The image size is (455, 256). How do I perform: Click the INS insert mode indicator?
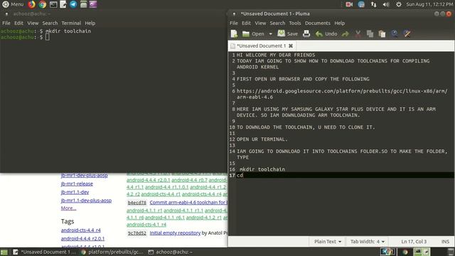click(445, 242)
